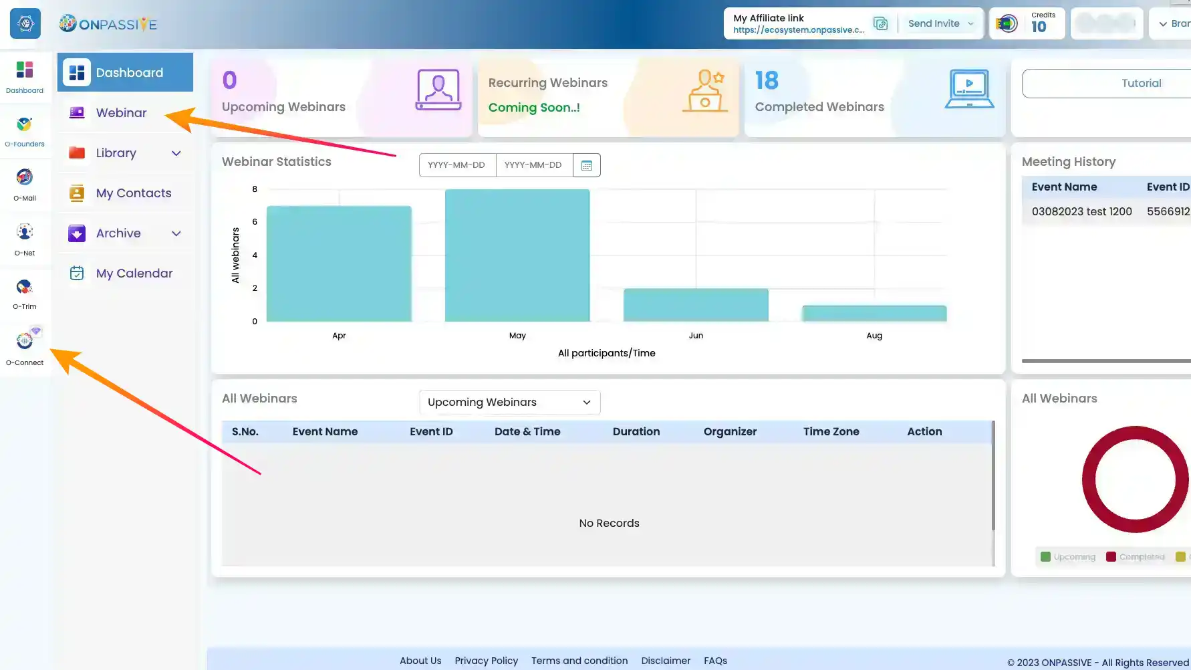
Task: Toggle the Upcoming legend in donut chart
Action: [1068, 557]
